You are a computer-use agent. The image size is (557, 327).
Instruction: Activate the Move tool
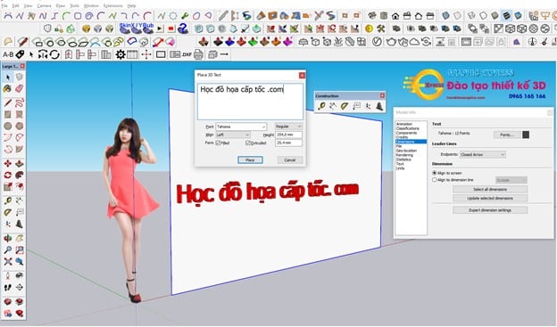click(8, 164)
